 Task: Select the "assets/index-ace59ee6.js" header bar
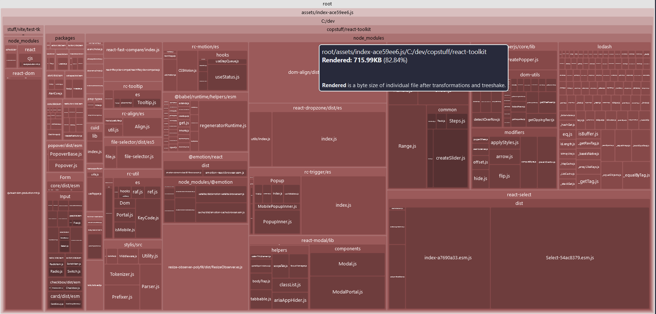[327, 12]
